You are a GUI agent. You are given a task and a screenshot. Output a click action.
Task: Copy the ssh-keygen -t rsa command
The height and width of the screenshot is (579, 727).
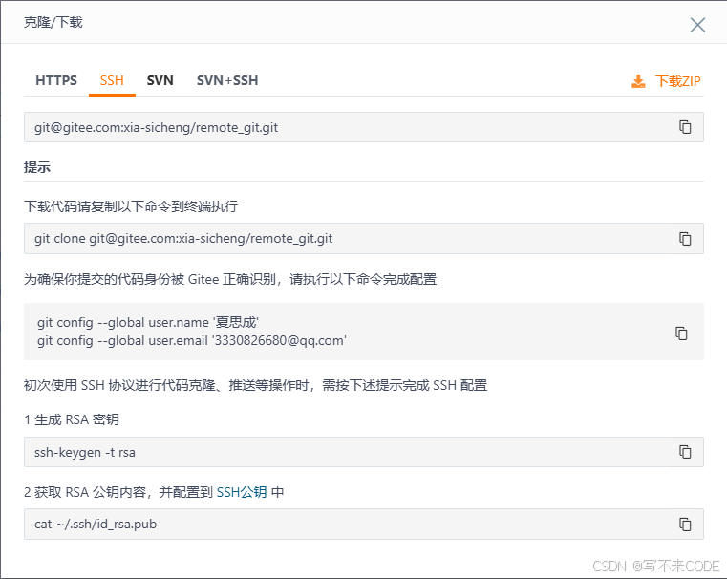point(685,452)
